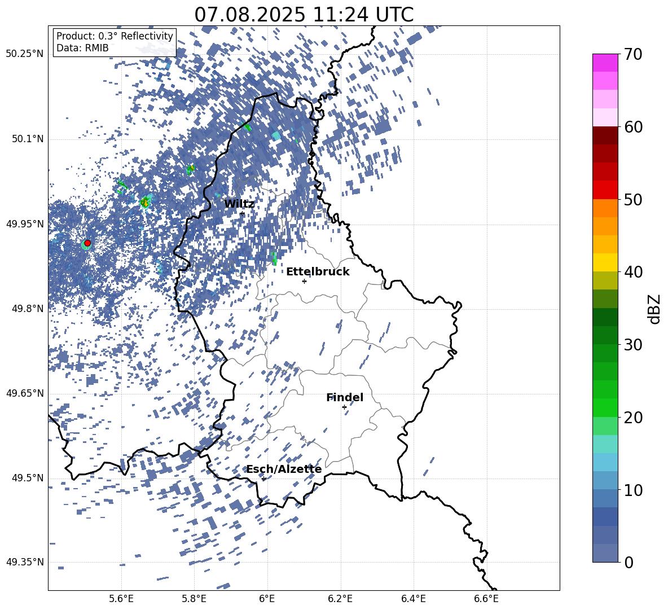Viewport: 668px width, 610px height.
Task: Click the Findel station cross marker
Action: point(344,407)
